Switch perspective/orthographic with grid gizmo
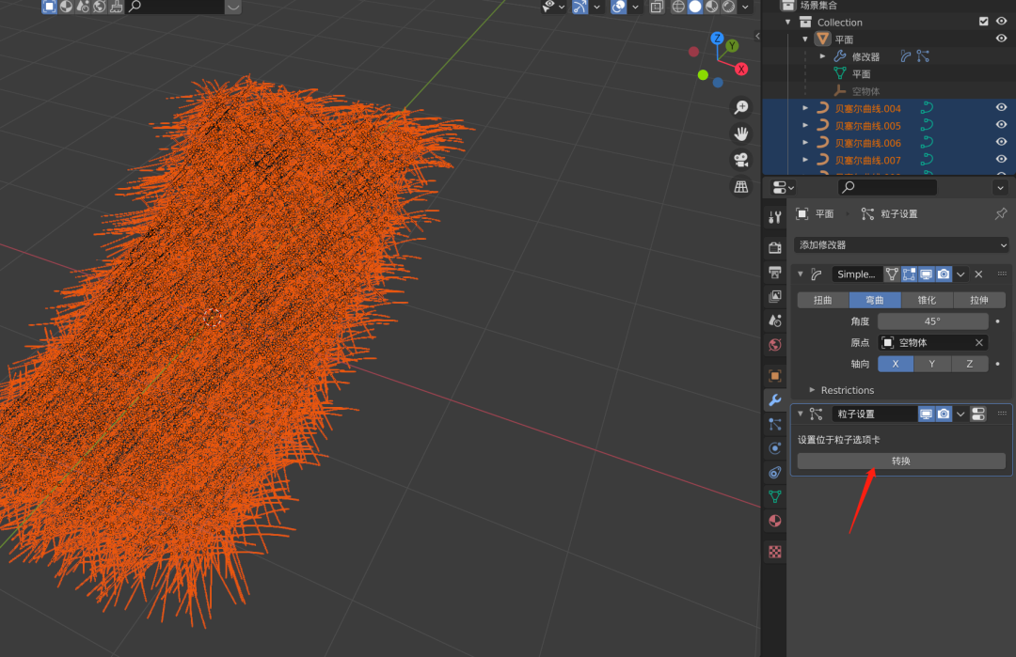This screenshot has height=657, width=1016. pos(740,186)
